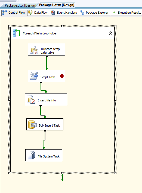Click the Truncate temp data table task icon
The width and height of the screenshot is (142, 193).
coord(34,50)
